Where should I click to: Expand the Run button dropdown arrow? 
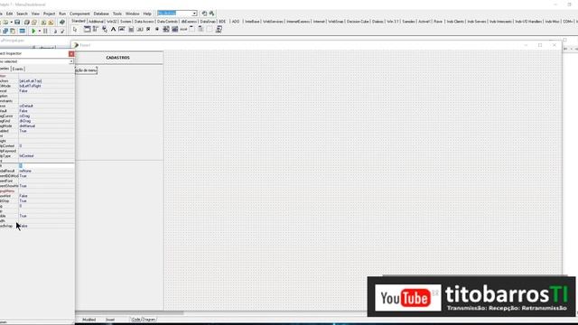[40, 32]
